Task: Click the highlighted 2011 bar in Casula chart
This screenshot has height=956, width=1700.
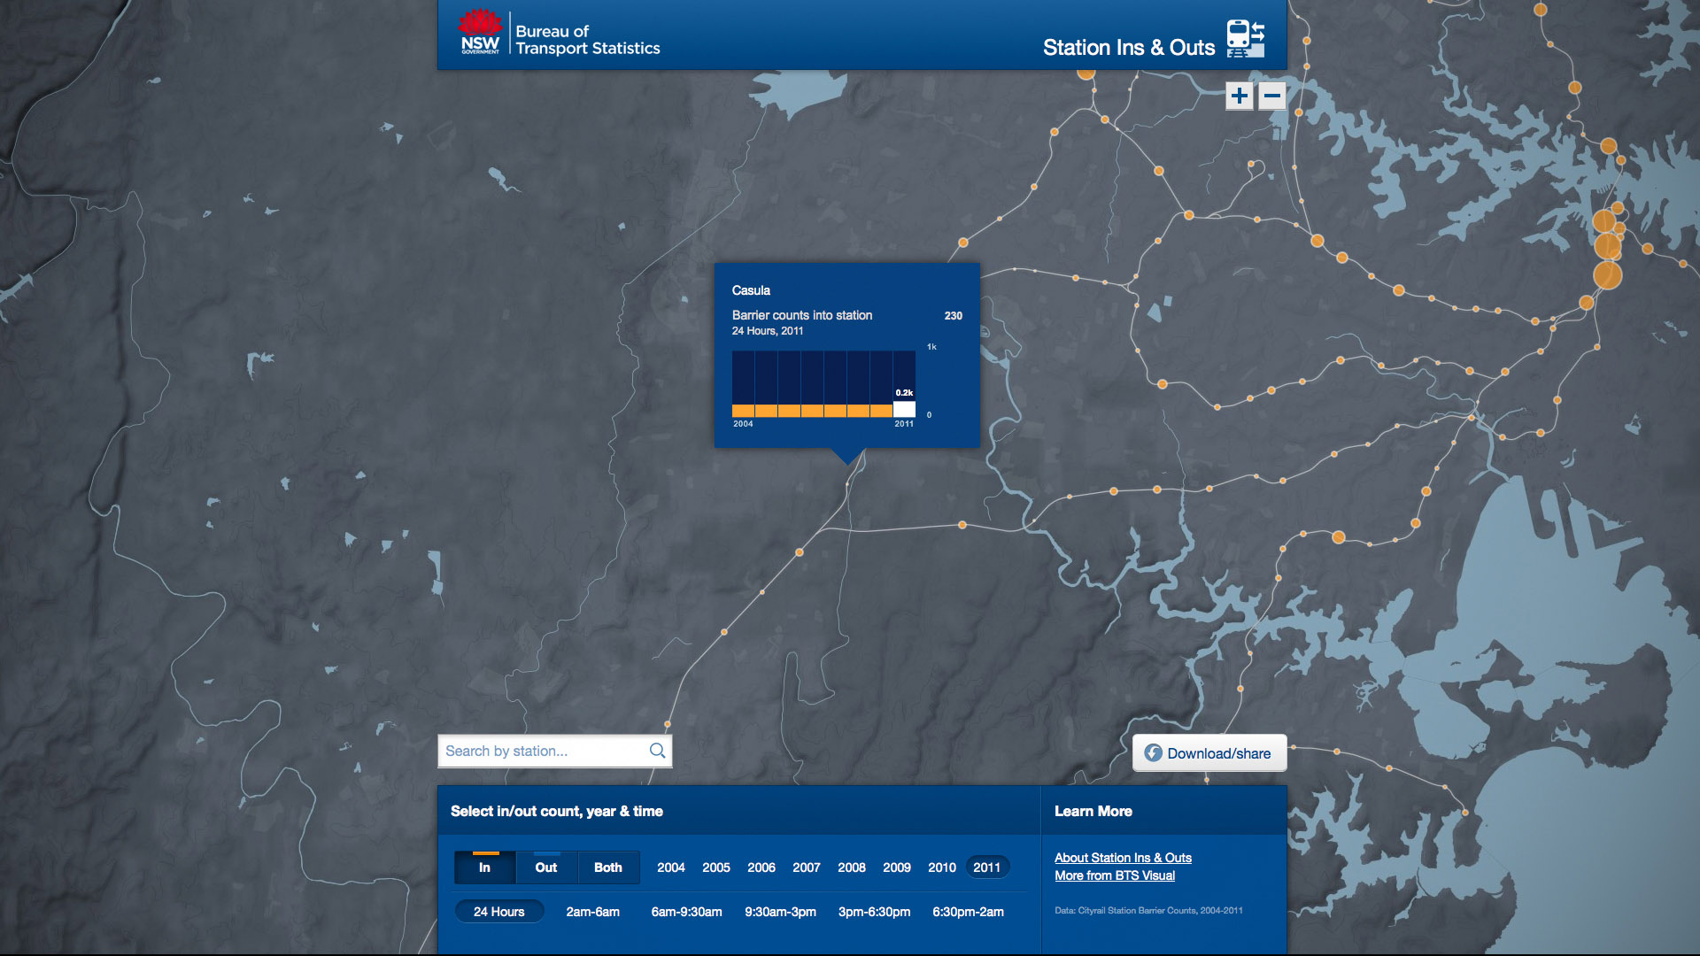Action: click(x=903, y=409)
